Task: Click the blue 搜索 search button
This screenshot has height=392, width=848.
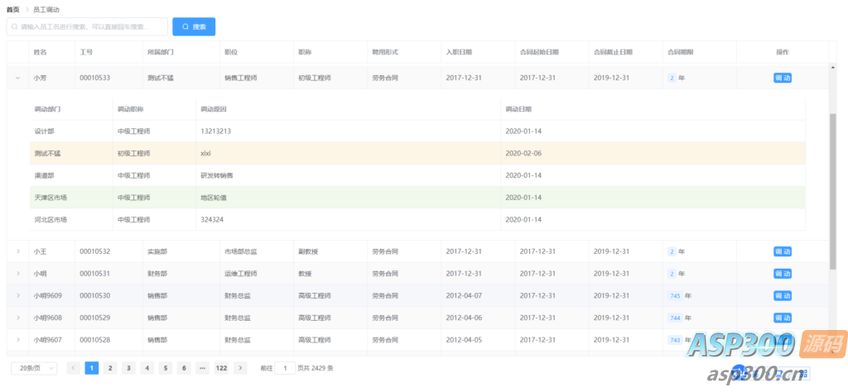Action: point(194,26)
